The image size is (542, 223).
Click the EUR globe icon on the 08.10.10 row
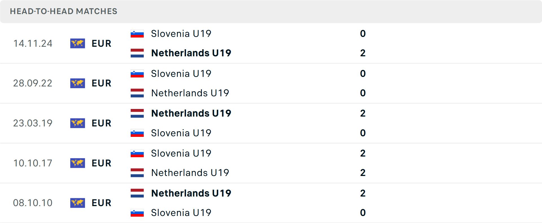click(77, 203)
